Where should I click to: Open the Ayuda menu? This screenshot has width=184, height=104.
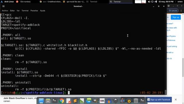pyautogui.click(x=43, y=11)
